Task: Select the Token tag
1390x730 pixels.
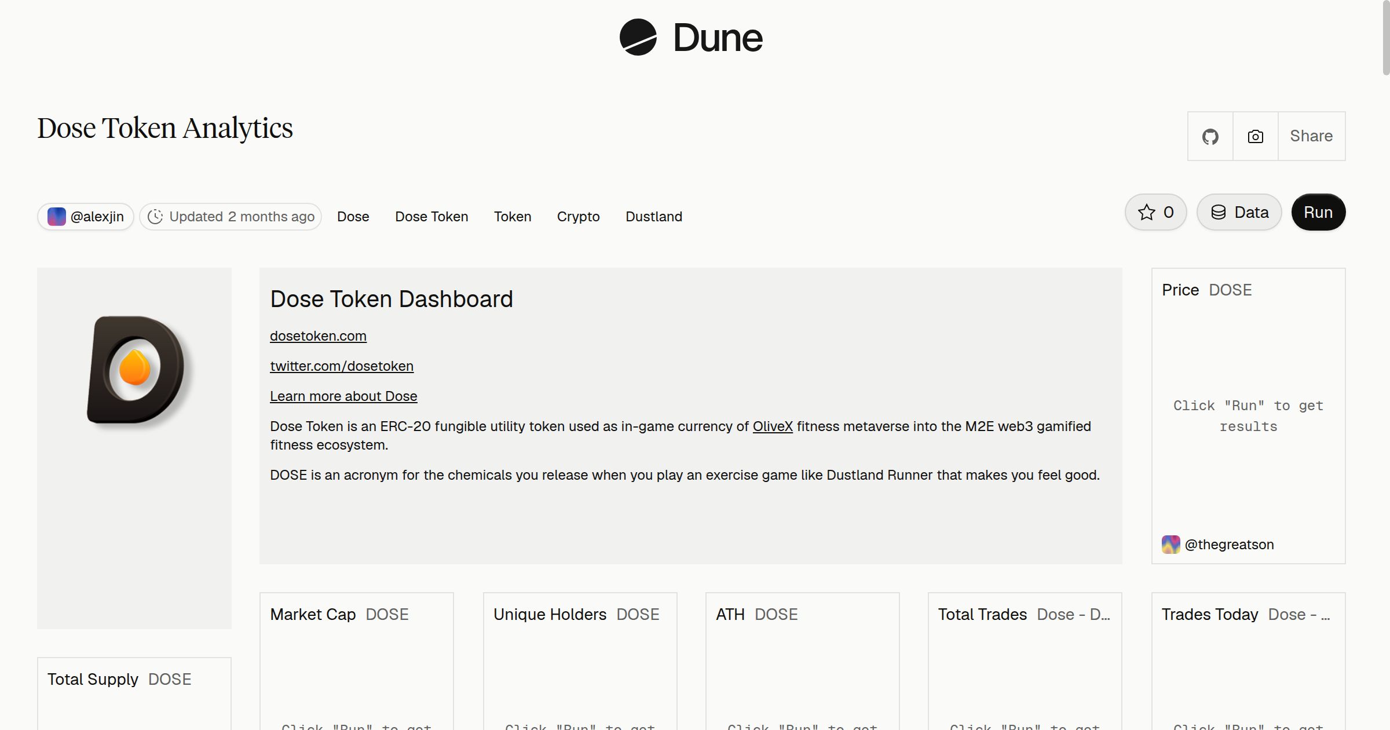Action: pyautogui.click(x=513, y=217)
